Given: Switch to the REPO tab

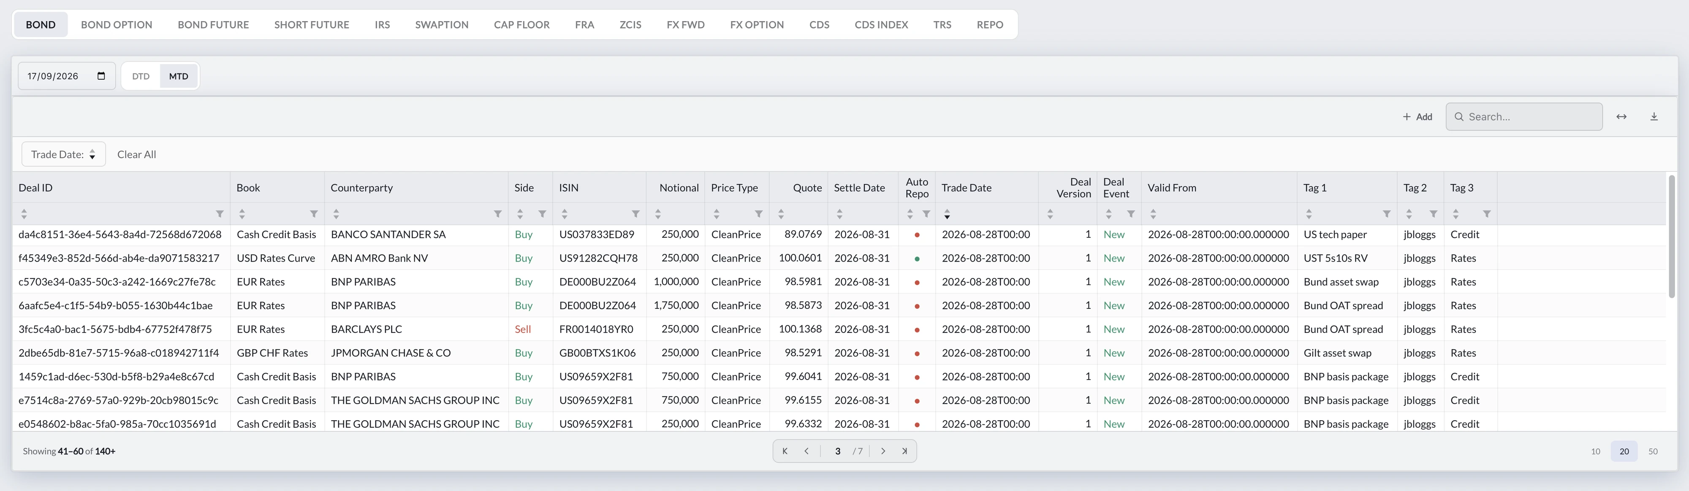Looking at the screenshot, I should point(989,25).
